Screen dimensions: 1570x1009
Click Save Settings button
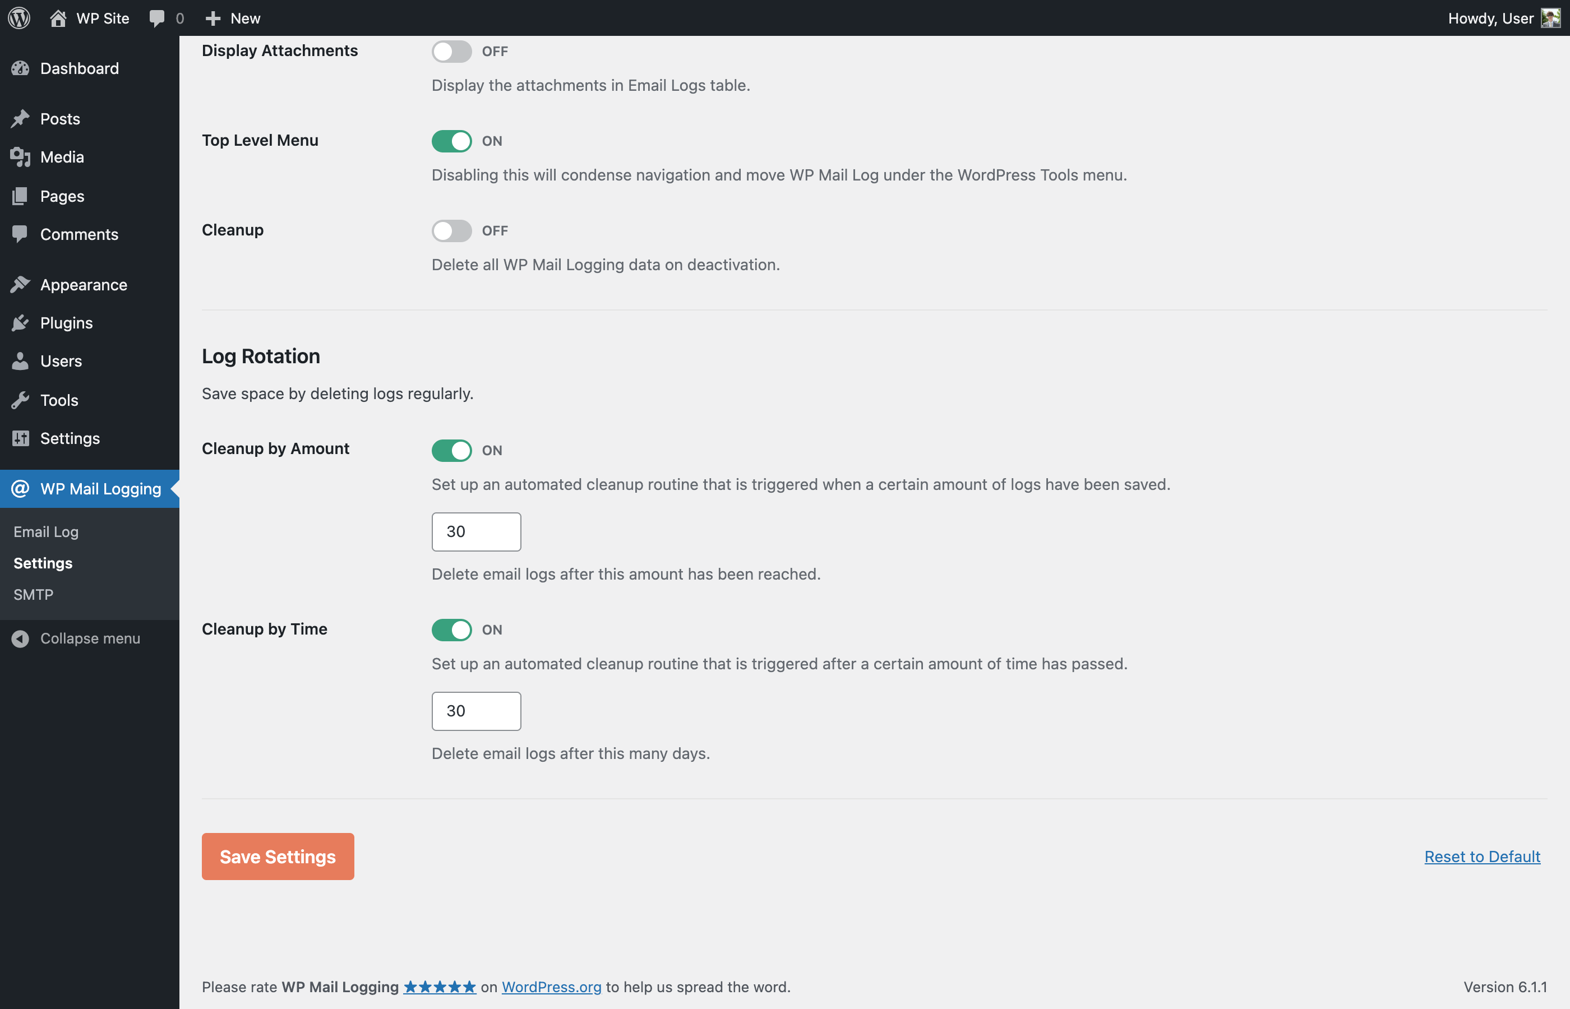pos(278,856)
